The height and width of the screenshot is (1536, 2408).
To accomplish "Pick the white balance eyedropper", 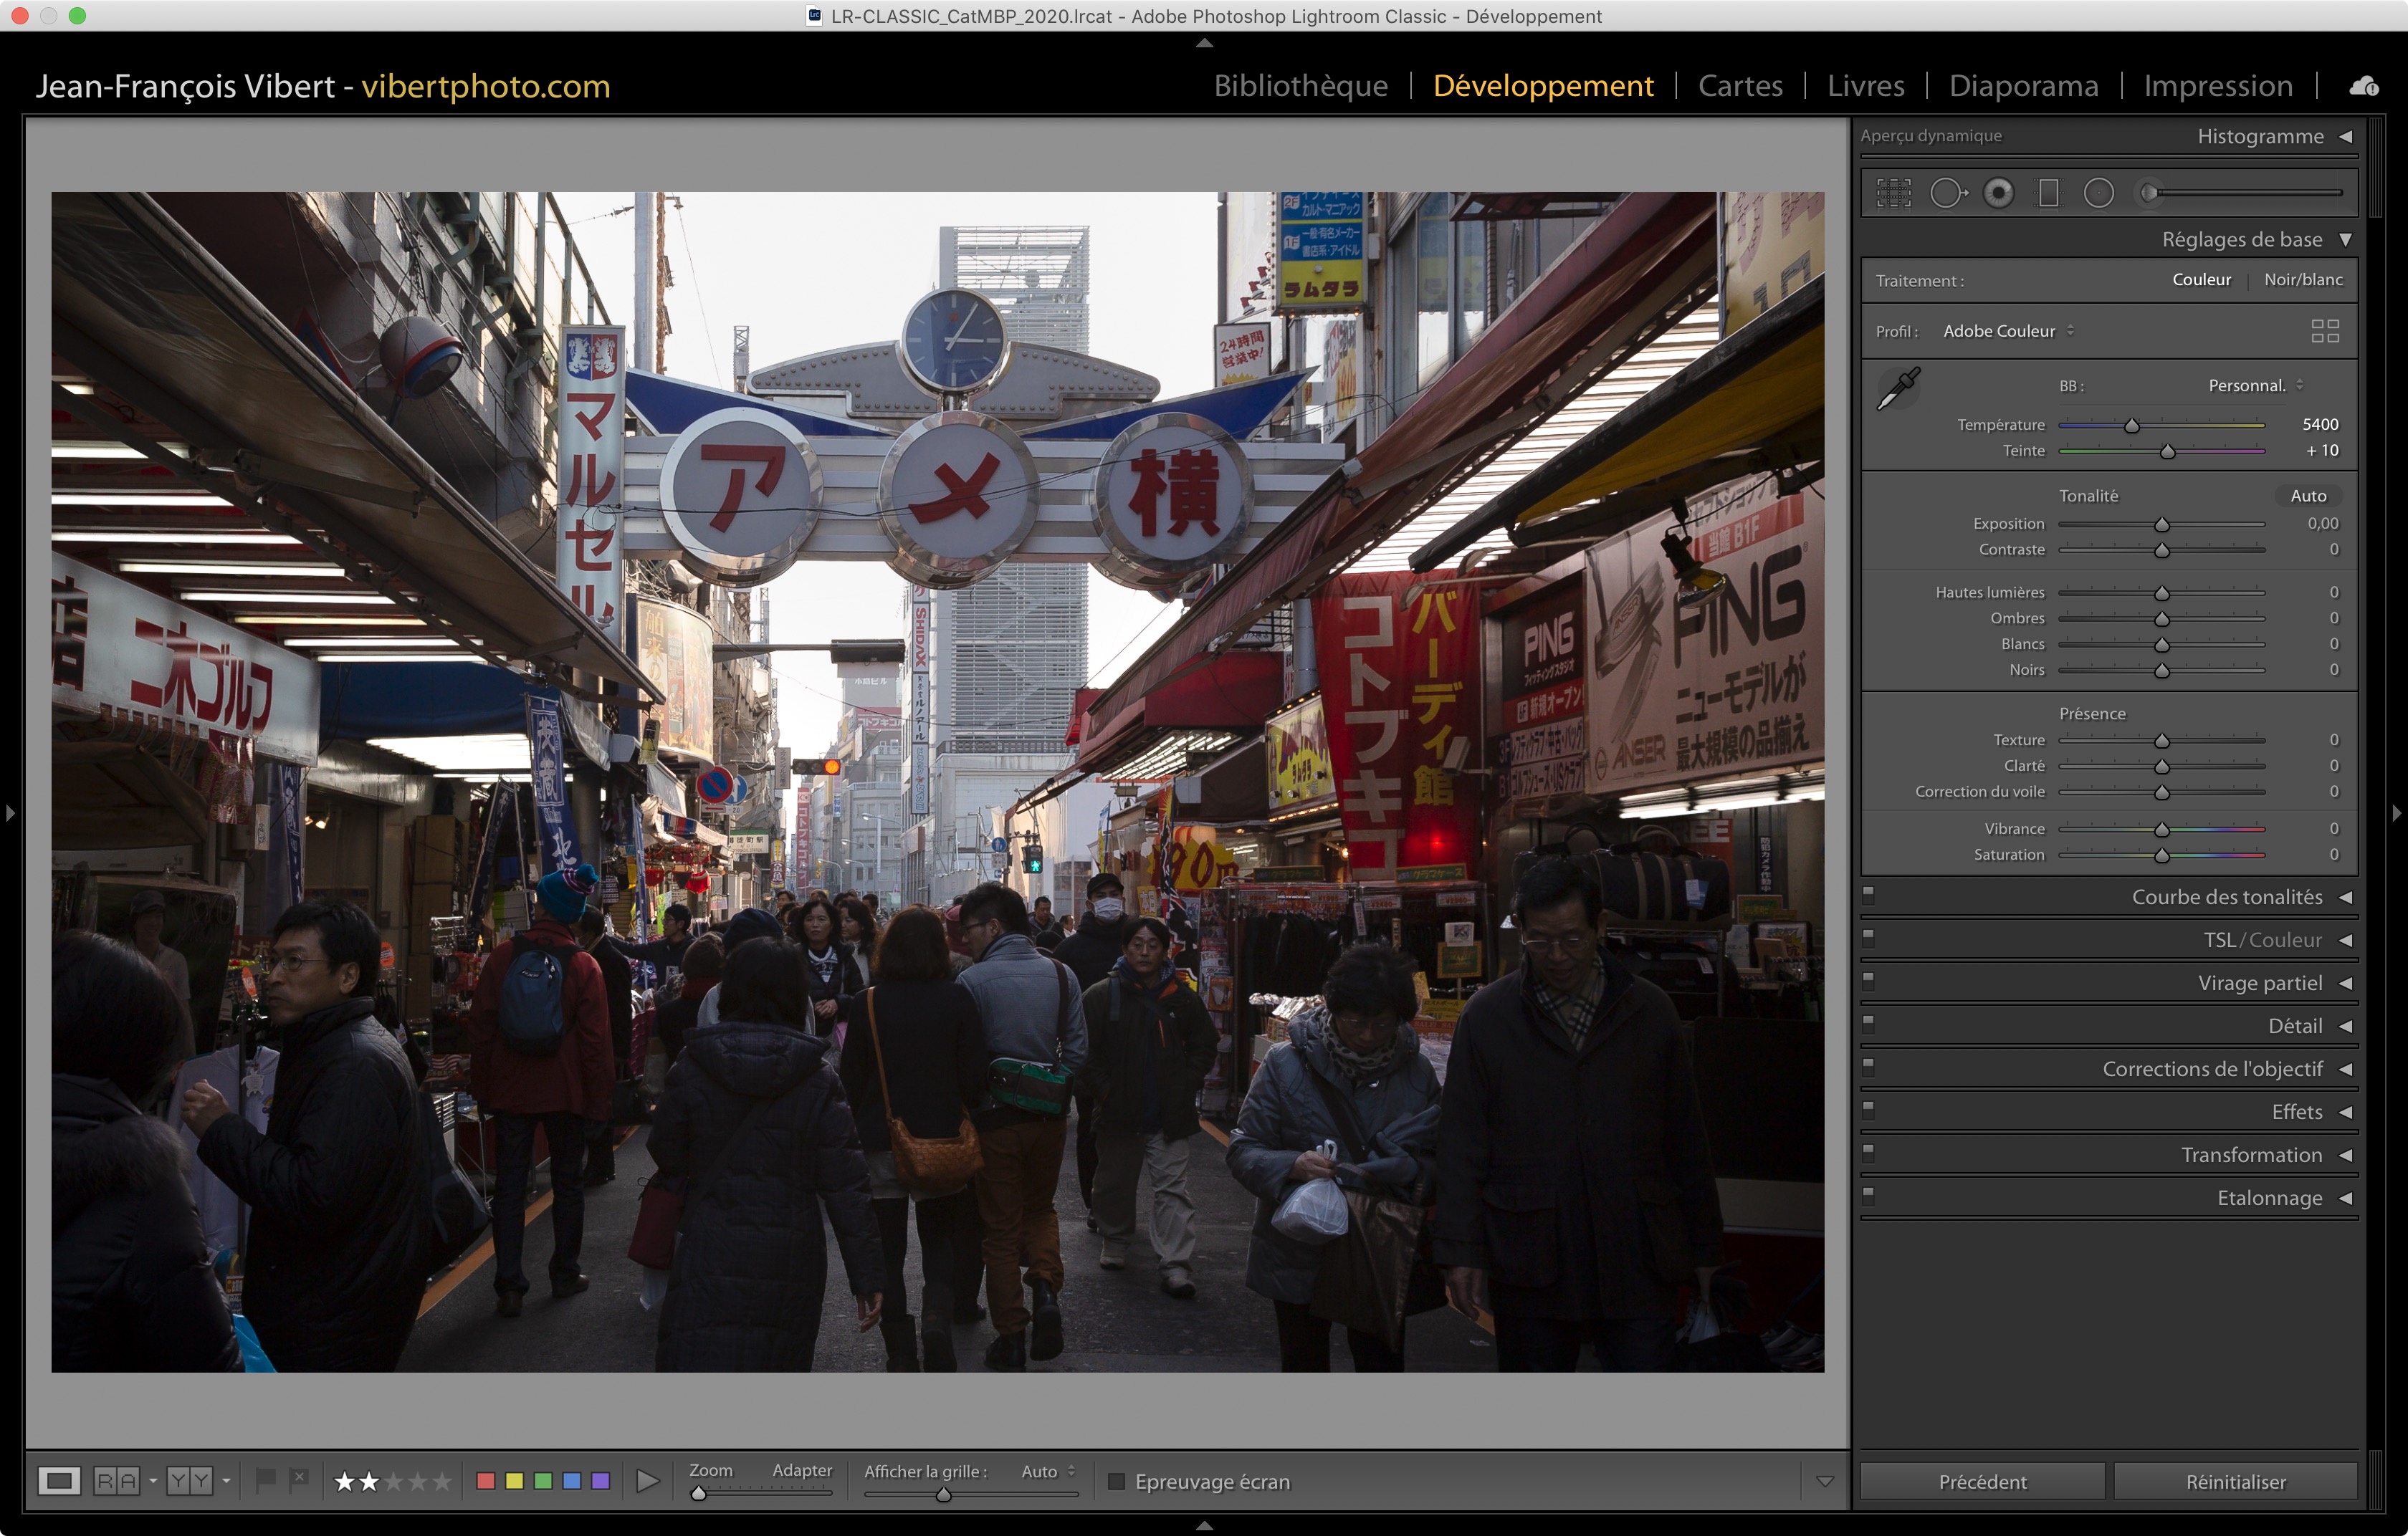I will pyautogui.click(x=1898, y=388).
